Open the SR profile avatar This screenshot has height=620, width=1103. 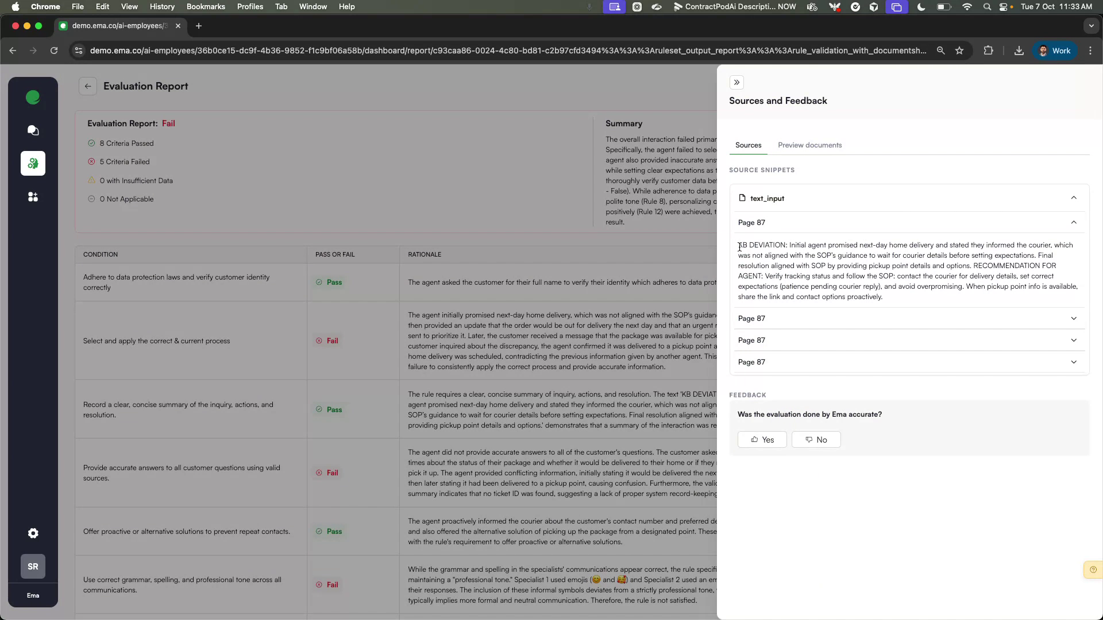tap(33, 567)
